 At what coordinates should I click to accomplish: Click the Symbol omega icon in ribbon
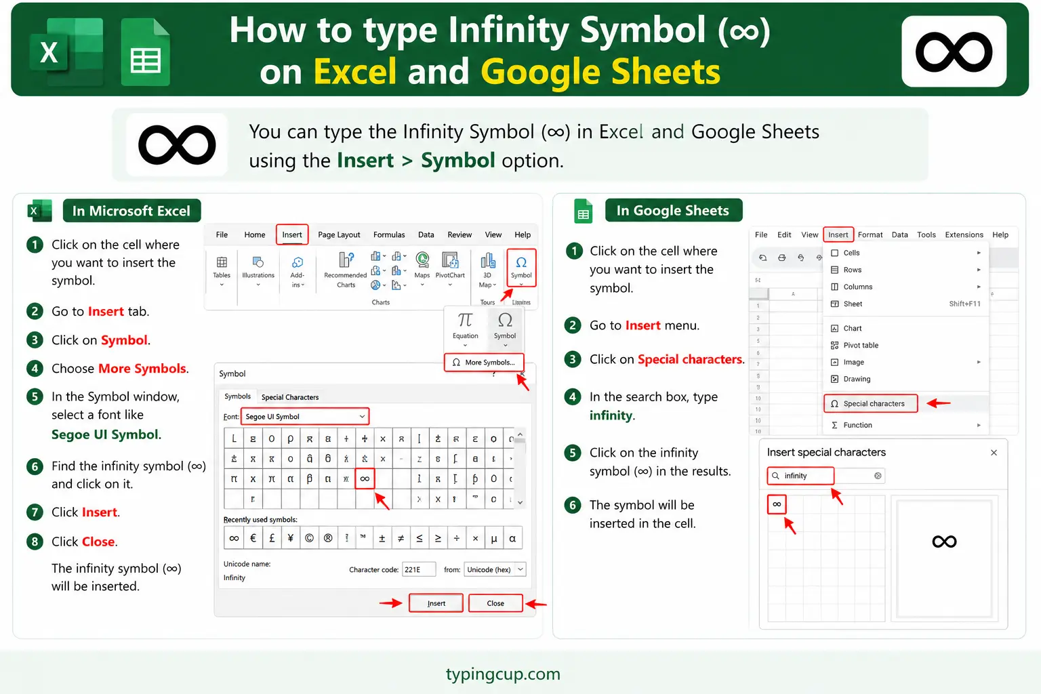(x=521, y=262)
